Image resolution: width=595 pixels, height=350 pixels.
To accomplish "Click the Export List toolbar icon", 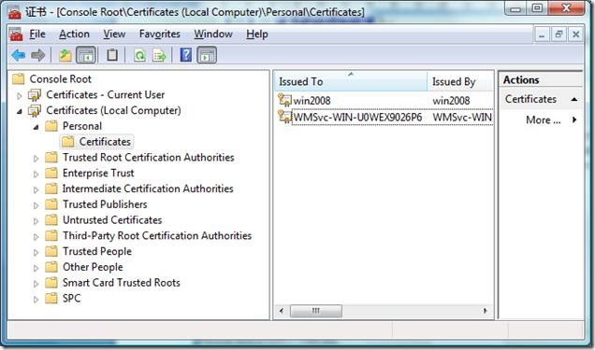I will pyautogui.click(x=159, y=56).
